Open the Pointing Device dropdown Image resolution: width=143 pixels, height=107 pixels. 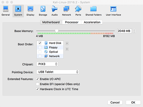tap(58, 72)
